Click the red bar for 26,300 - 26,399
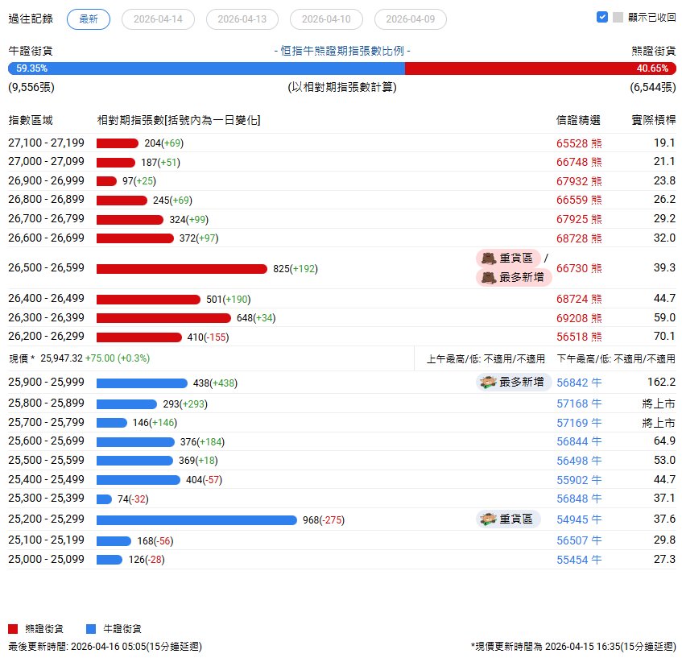This screenshot has width=682, height=658. 163,318
